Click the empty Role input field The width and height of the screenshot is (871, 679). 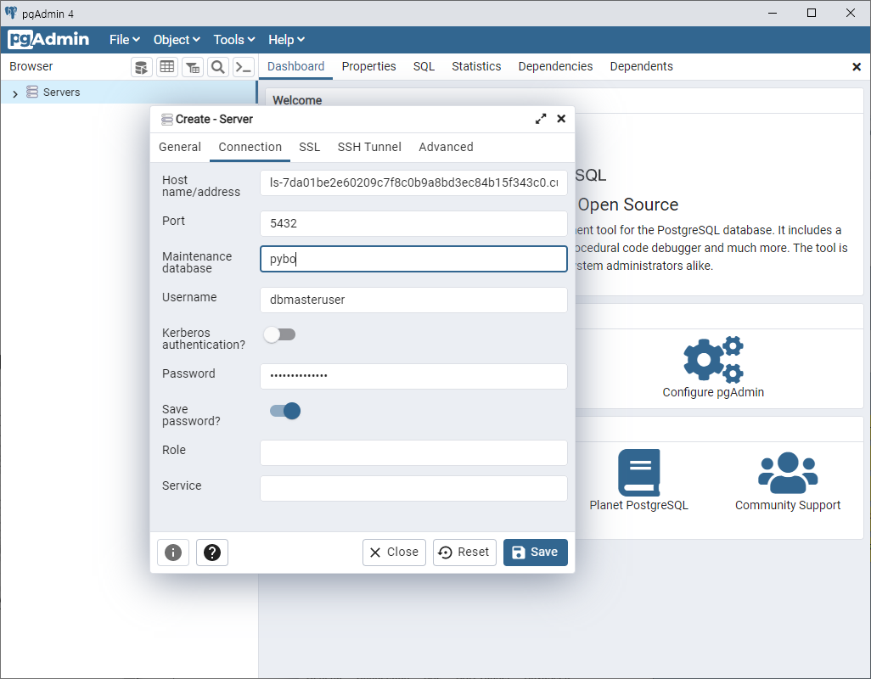(413, 452)
